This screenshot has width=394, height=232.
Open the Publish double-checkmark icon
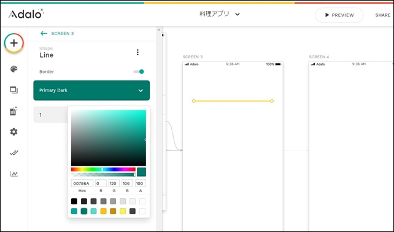tap(14, 153)
